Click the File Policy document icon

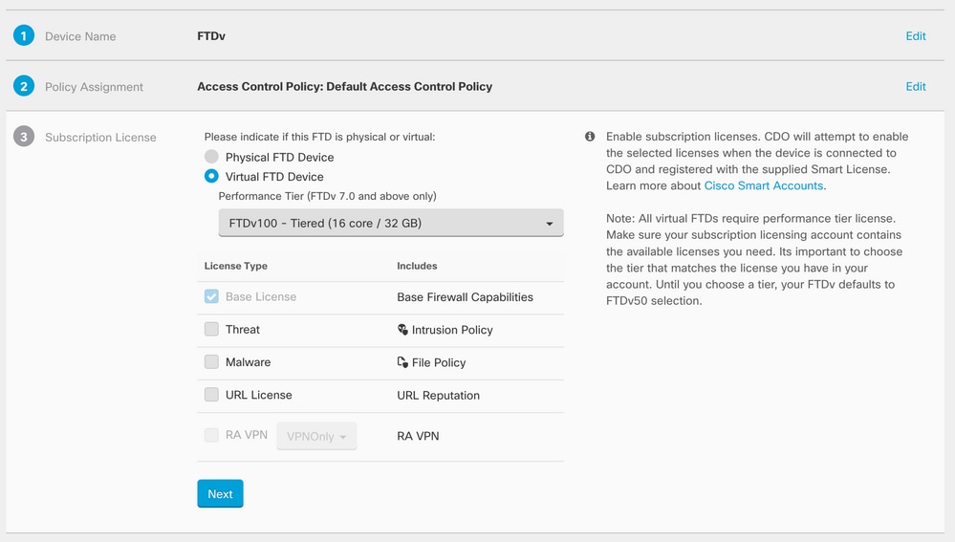[x=402, y=362]
